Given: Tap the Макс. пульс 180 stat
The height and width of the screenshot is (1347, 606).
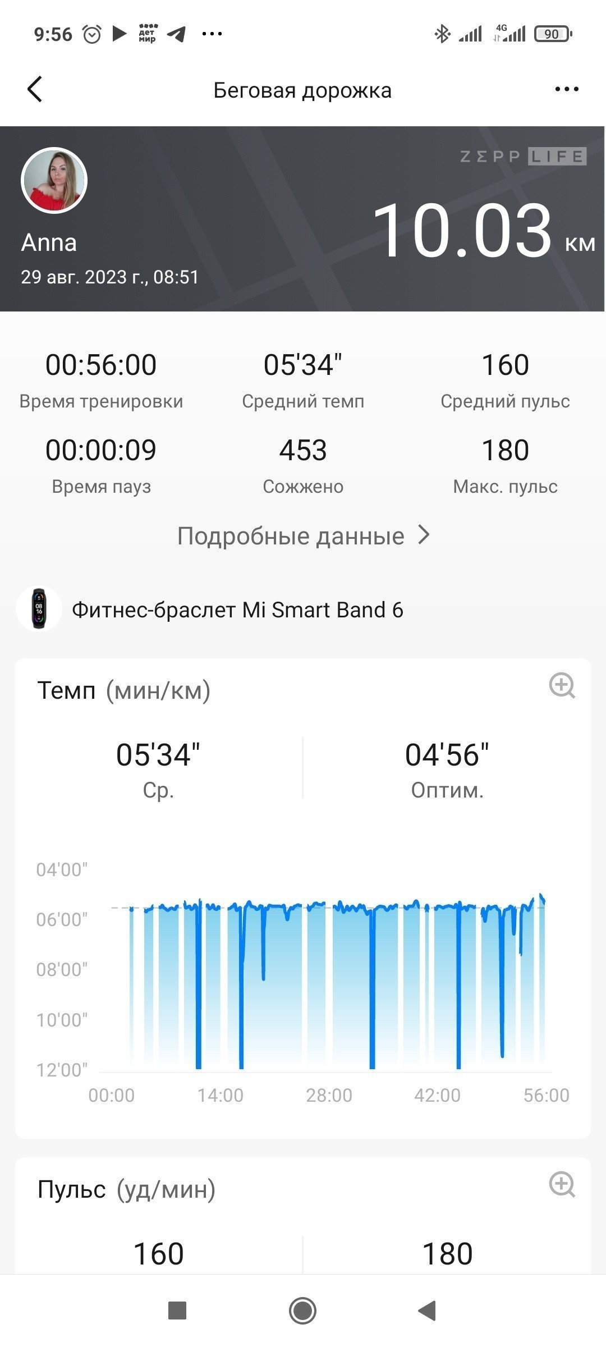Looking at the screenshot, I should [x=505, y=465].
